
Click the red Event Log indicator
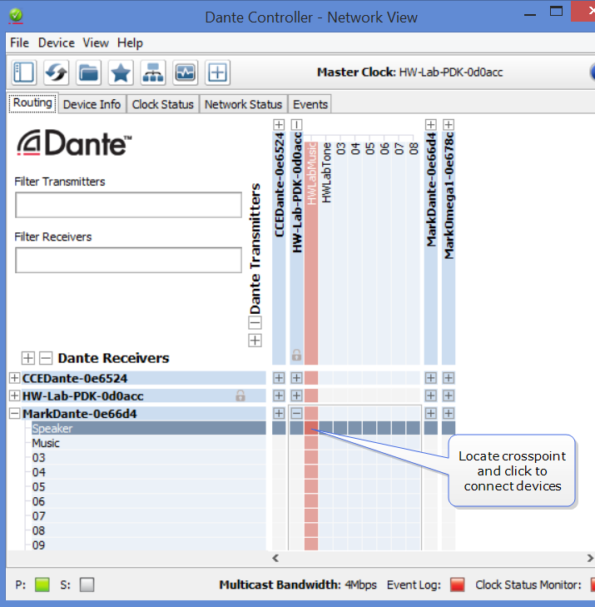tap(456, 585)
